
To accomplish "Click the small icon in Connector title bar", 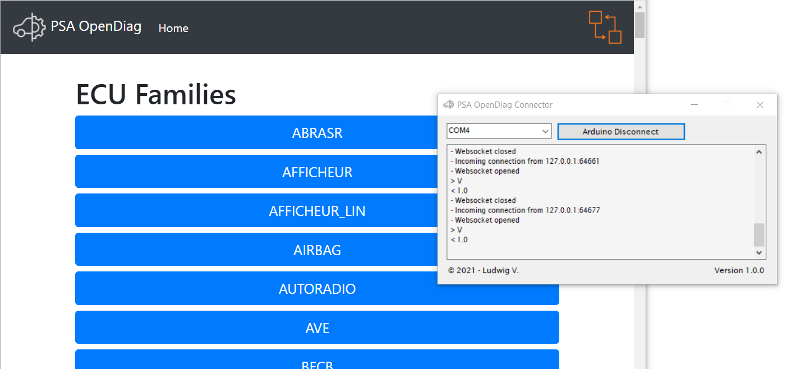I will pyautogui.click(x=448, y=105).
